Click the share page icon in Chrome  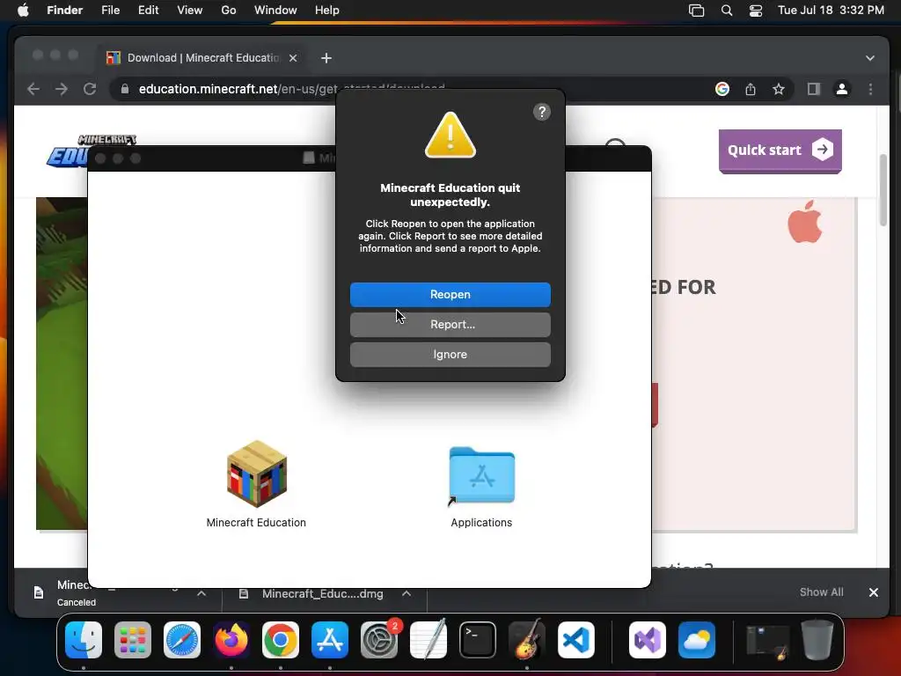click(x=751, y=89)
